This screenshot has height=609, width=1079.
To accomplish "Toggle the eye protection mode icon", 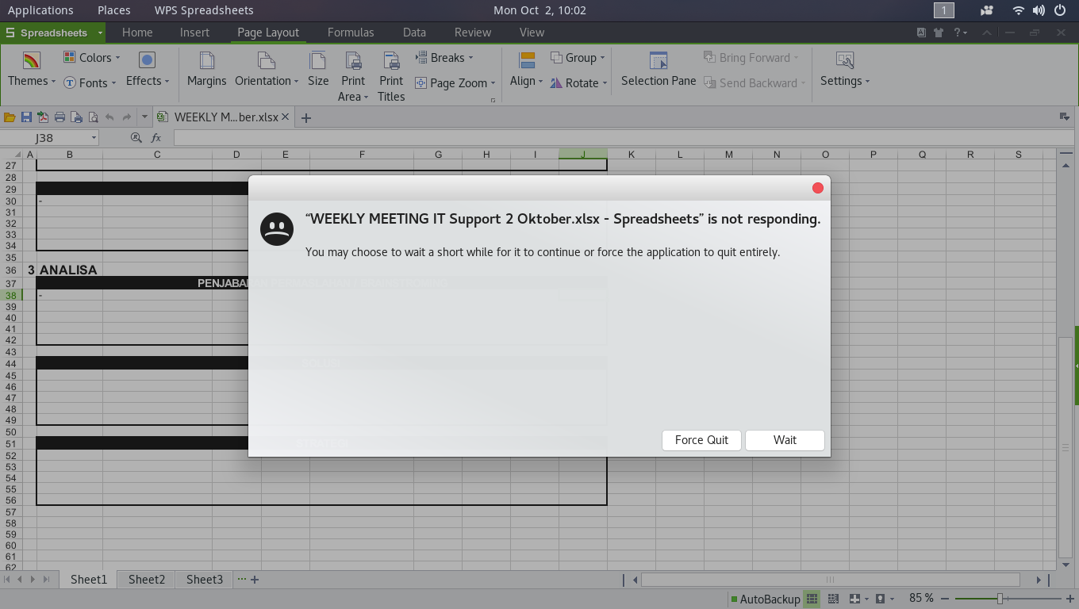I will pyautogui.click(x=880, y=599).
